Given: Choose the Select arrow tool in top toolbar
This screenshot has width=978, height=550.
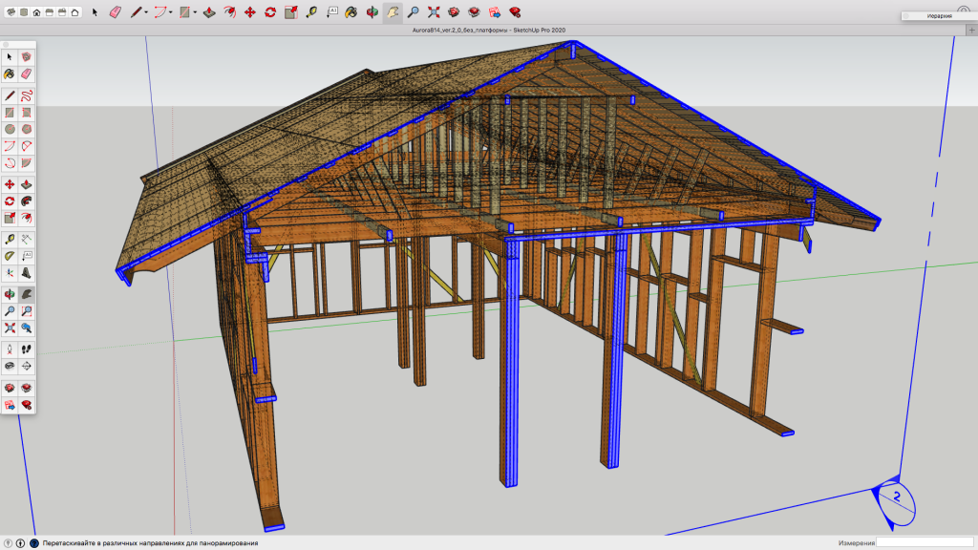Looking at the screenshot, I should pyautogui.click(x=95, y=12).
